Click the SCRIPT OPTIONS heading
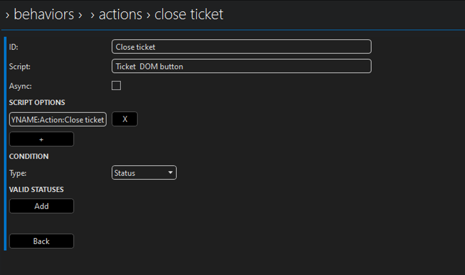Image resolution: width=465 pixels, height=275 pixels. [37, 102]
